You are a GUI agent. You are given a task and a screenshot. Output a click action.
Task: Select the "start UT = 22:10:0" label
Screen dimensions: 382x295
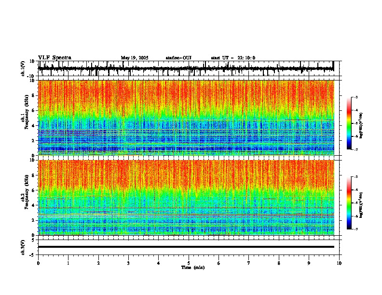233,58
